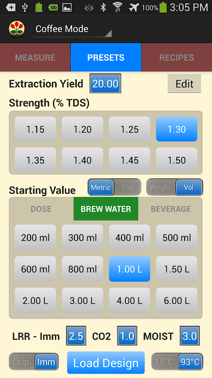
Task: Open the Coffee Mode dropdown
Action: 72,29
